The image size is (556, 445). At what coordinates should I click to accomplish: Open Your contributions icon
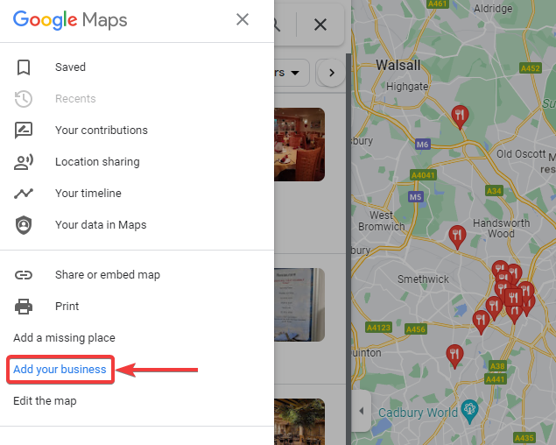coord(24,131)
